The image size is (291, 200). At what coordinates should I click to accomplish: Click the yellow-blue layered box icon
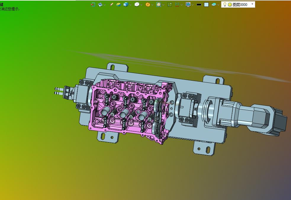click(x=119, y=5)
